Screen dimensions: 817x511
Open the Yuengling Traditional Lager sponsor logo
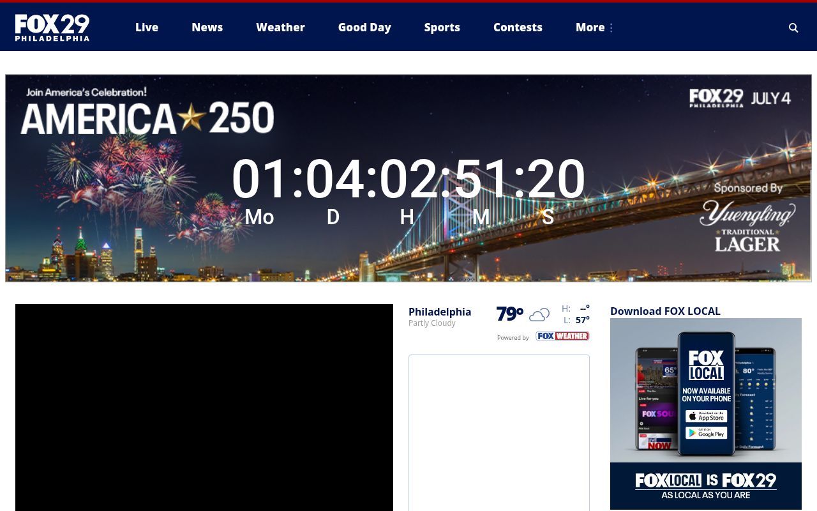[x=747, y=225]
